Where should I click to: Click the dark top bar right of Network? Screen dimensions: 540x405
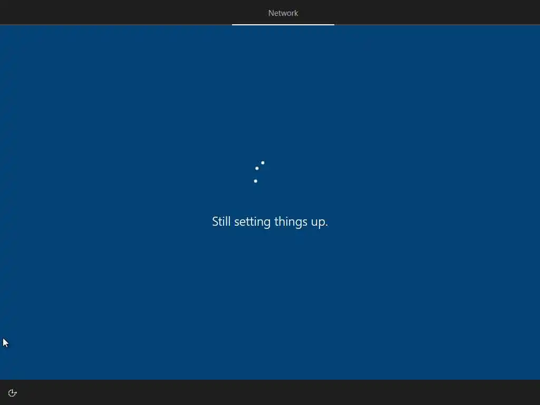[437, 12]
